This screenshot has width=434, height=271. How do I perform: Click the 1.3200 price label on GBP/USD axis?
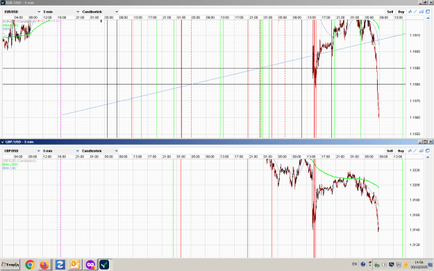[415, 185]
